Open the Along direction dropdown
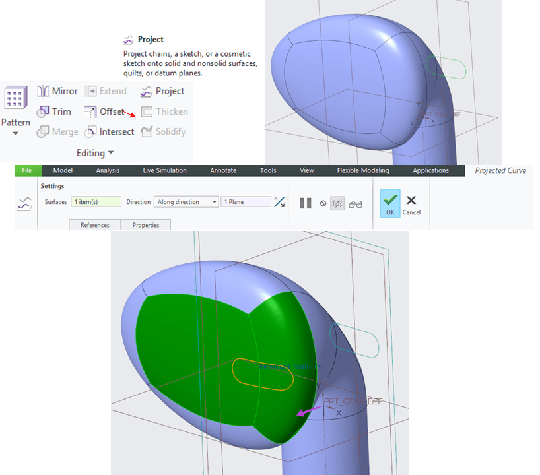The width and height of the screenshot is (540, 475). coord(215,201)
